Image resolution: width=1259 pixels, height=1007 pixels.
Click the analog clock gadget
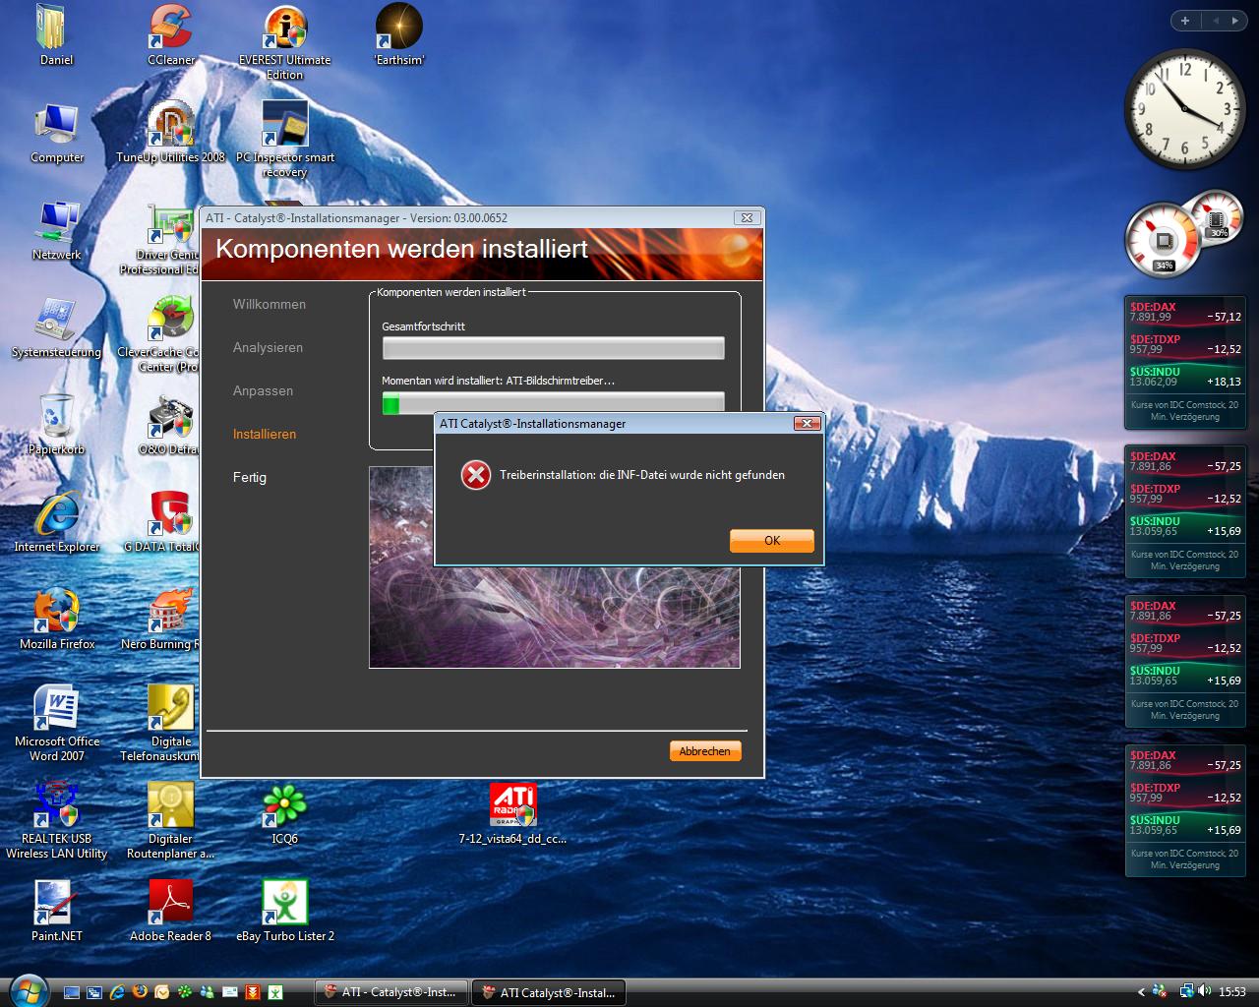[1184, 107]
